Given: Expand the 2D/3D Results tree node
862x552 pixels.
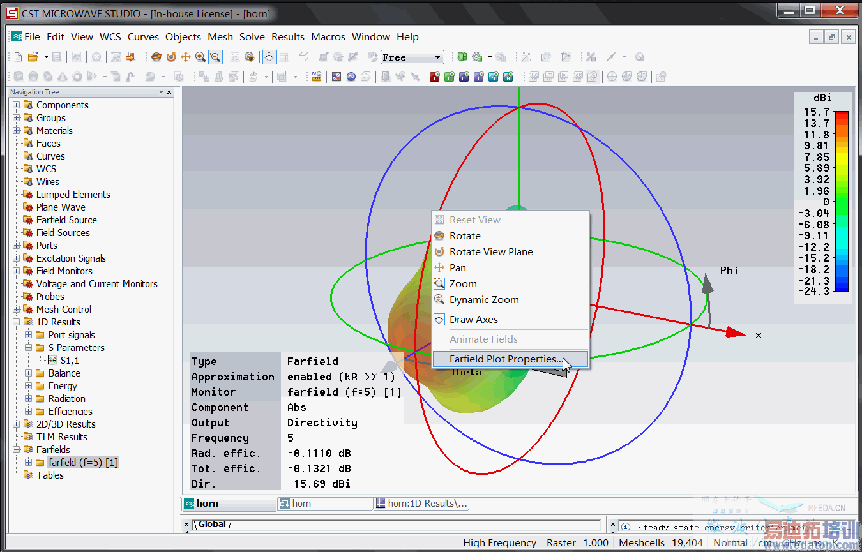Looking at the screenshot, I should pyautogui.click(x=17, y=424).
